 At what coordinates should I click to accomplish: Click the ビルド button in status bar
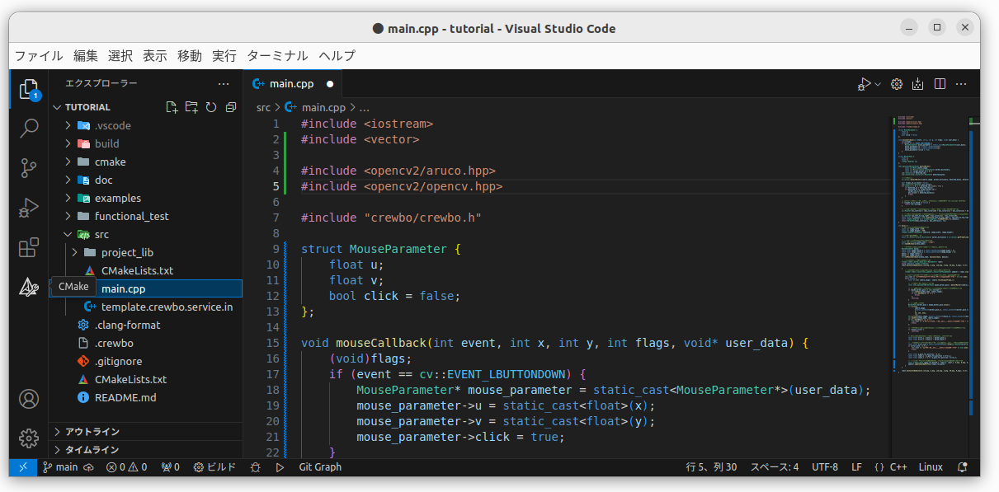tap(214, 467)
